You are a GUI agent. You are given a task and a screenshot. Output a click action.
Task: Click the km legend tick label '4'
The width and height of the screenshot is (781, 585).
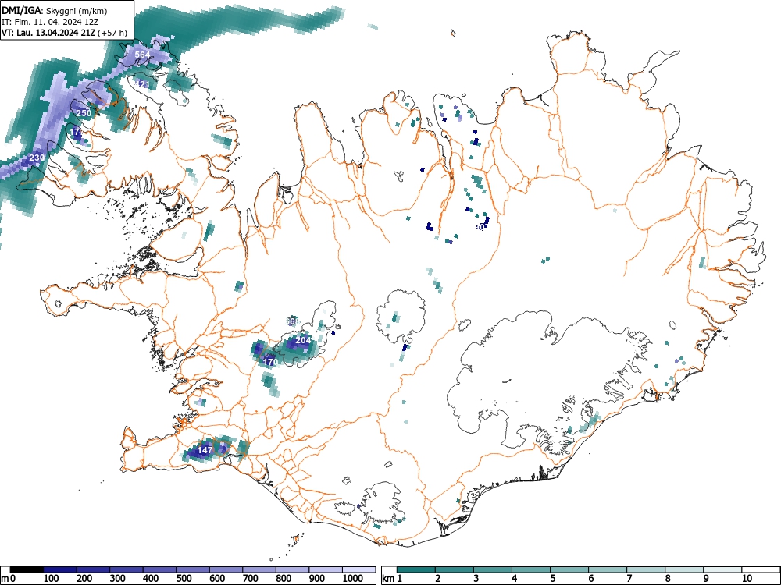[515, 579]
